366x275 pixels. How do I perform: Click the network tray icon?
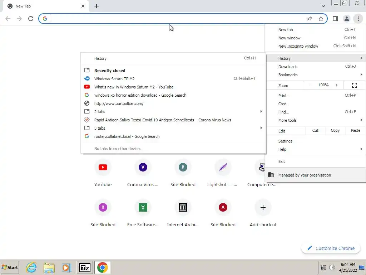pyautogui.click(x=323, y=267)
